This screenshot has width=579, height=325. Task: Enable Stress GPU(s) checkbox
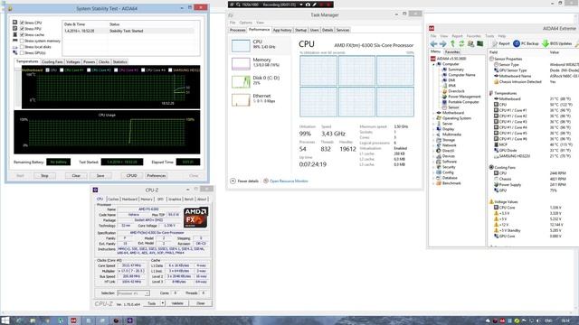tap(22, 52)
